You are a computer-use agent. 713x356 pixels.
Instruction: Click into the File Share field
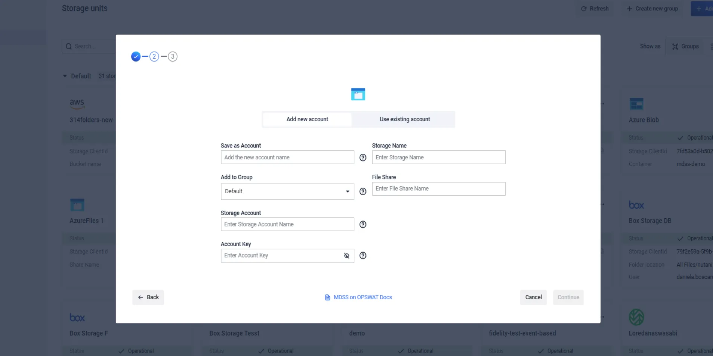438,189
